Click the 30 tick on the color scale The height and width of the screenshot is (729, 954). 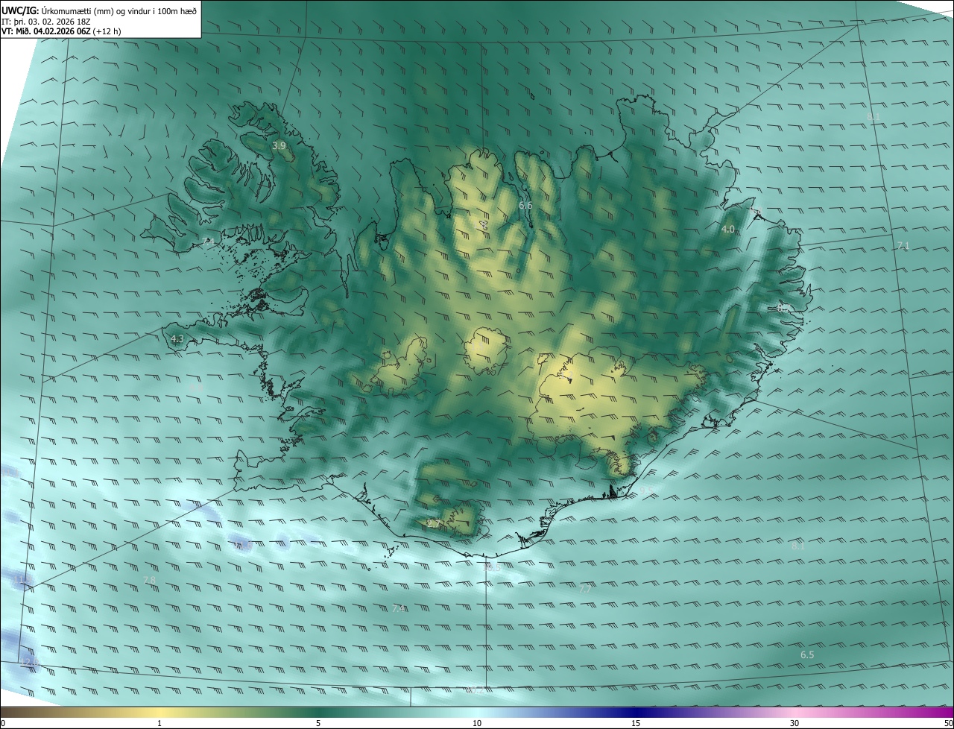click(795, 723)
